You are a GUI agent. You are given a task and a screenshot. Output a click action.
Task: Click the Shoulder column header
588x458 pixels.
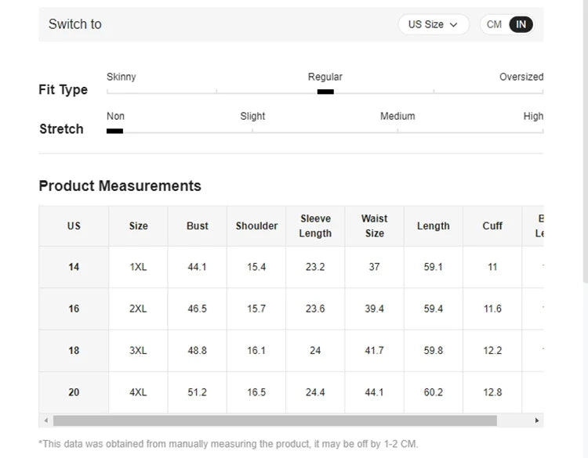coord(256,226)
